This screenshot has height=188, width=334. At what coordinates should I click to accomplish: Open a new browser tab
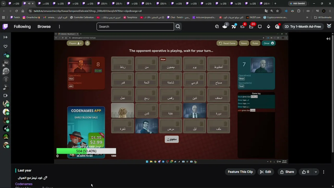(275, 4)
